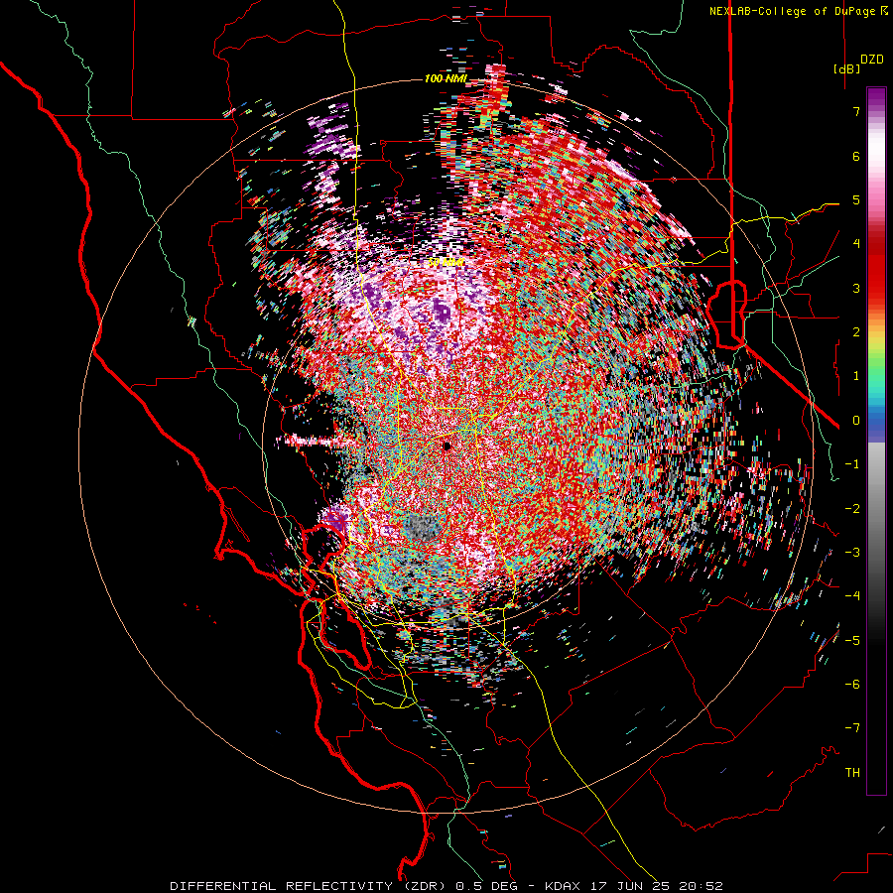The height and width of the screenshot is (893, 893).
Task: Click the 100 NMI range ring label
Action: [446, 78]
